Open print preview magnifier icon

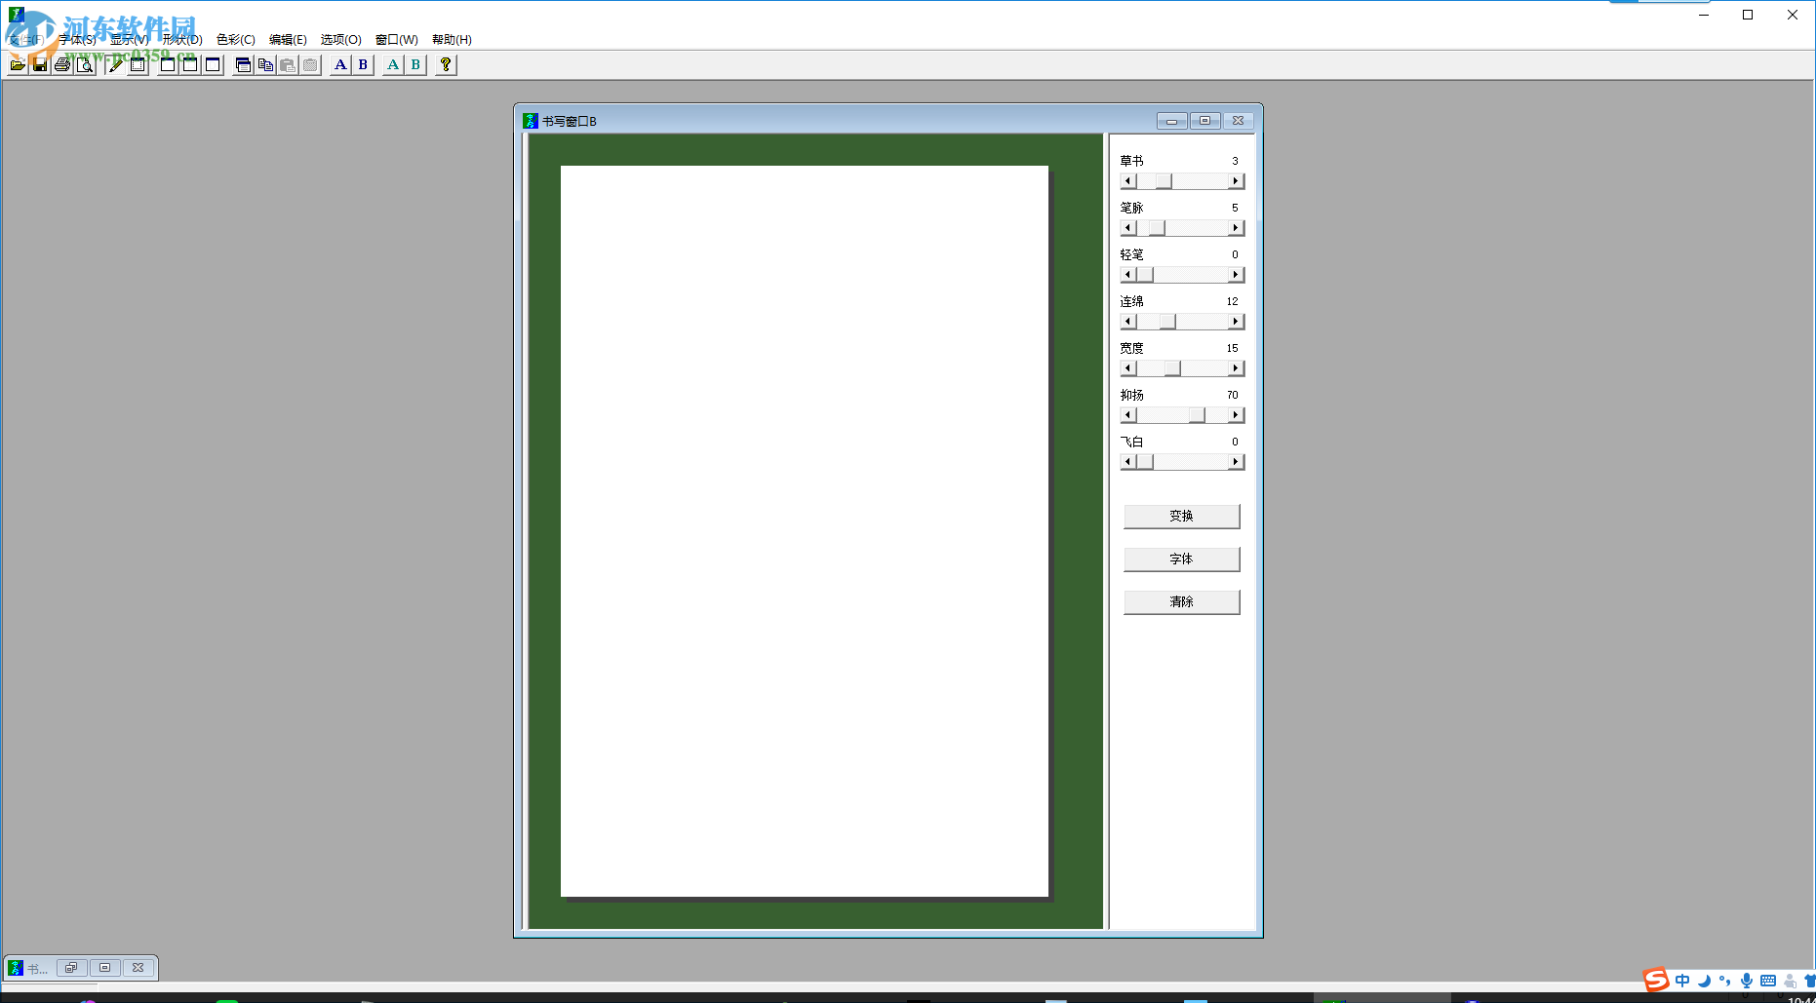[x=85, y=65]
